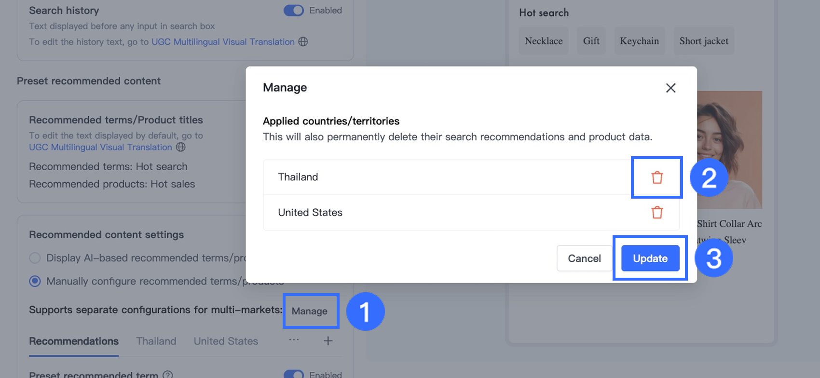The image size is (820, 378).
Task: Toggle the Preset recommended term switch
Action: 293,375
